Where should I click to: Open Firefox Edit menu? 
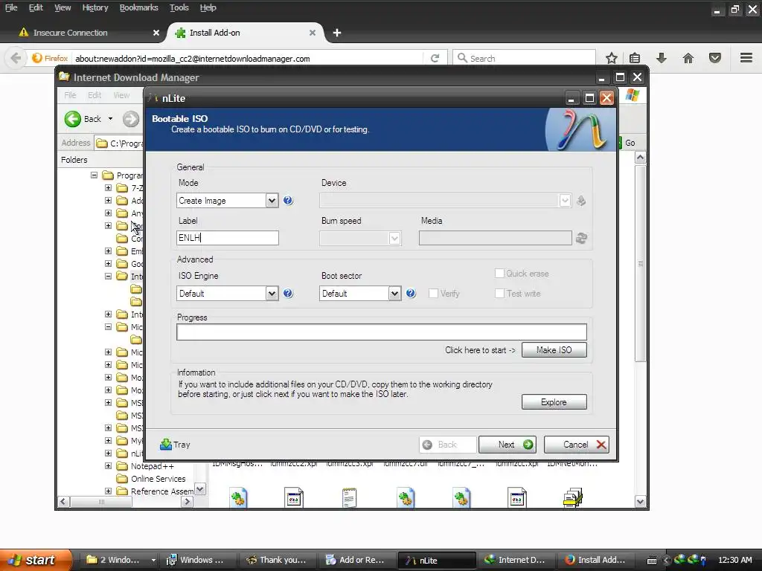coord(36,7)
